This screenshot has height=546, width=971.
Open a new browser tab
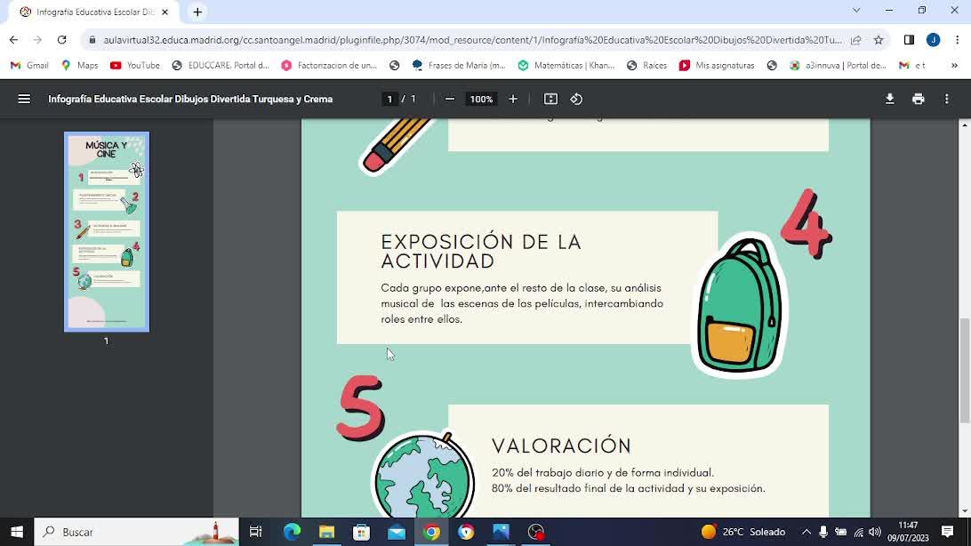click(x=197, y=12)
